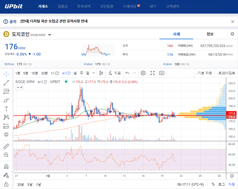Open the indicators fx menu
This screenshot has width=238, height=189.
pyautogui.click(x=115, y=73)
